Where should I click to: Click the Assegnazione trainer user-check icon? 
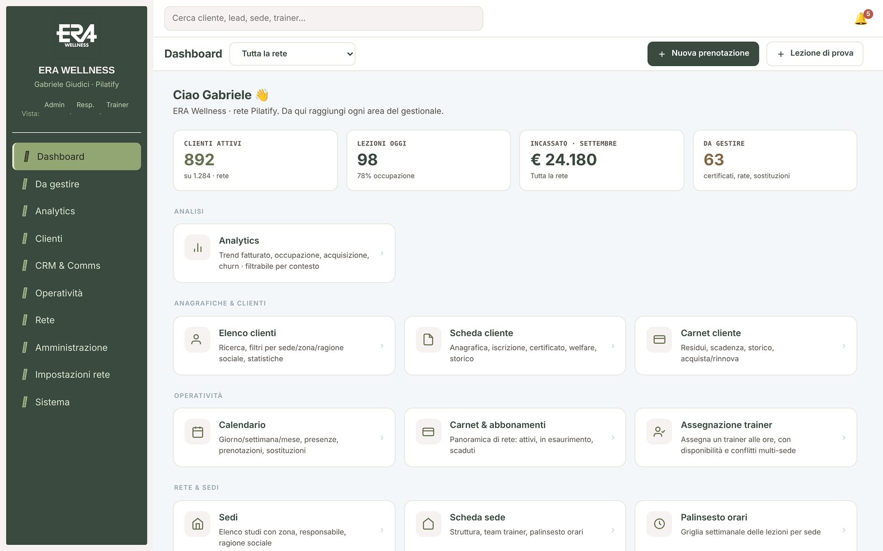pos(659,432)
